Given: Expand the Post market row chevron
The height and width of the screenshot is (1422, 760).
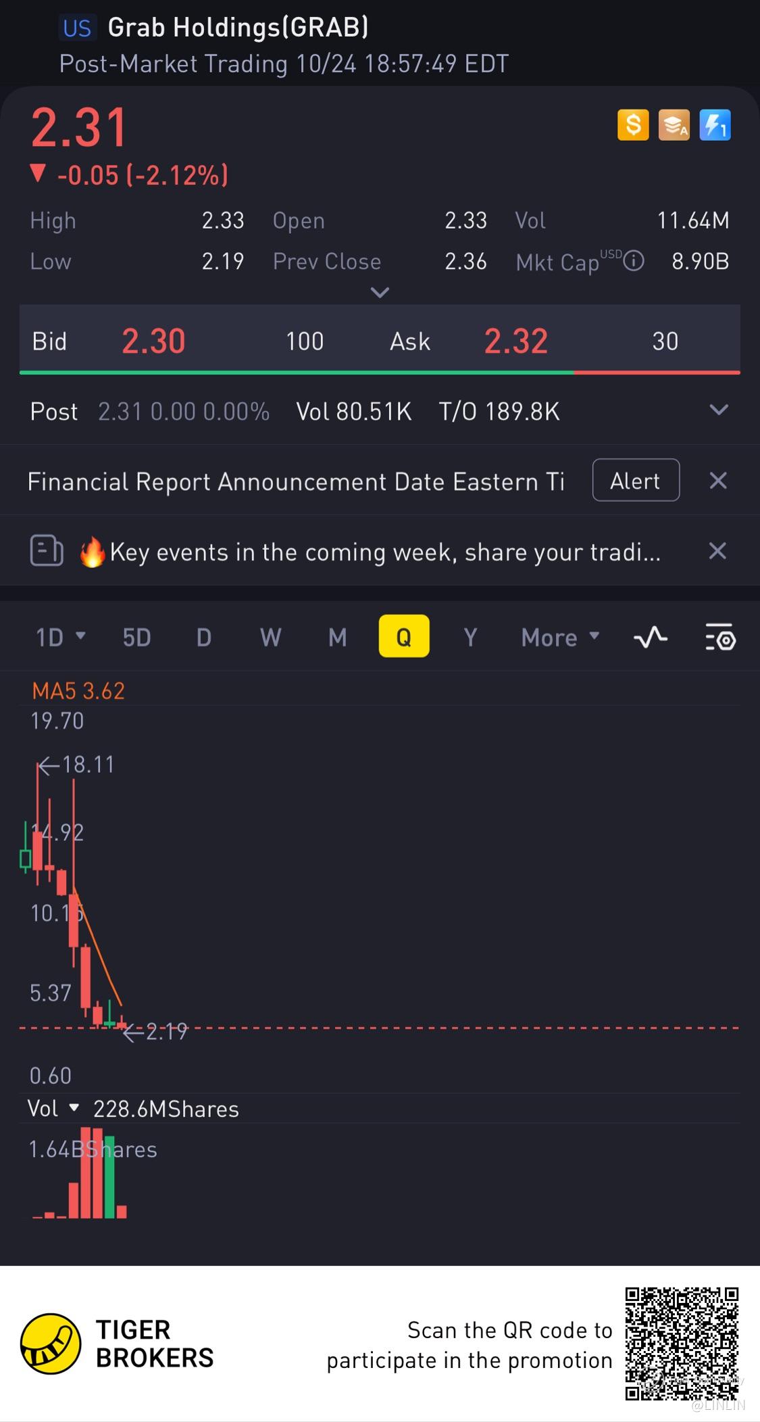Looking at the screenshot, I should (x=719, y=410).
